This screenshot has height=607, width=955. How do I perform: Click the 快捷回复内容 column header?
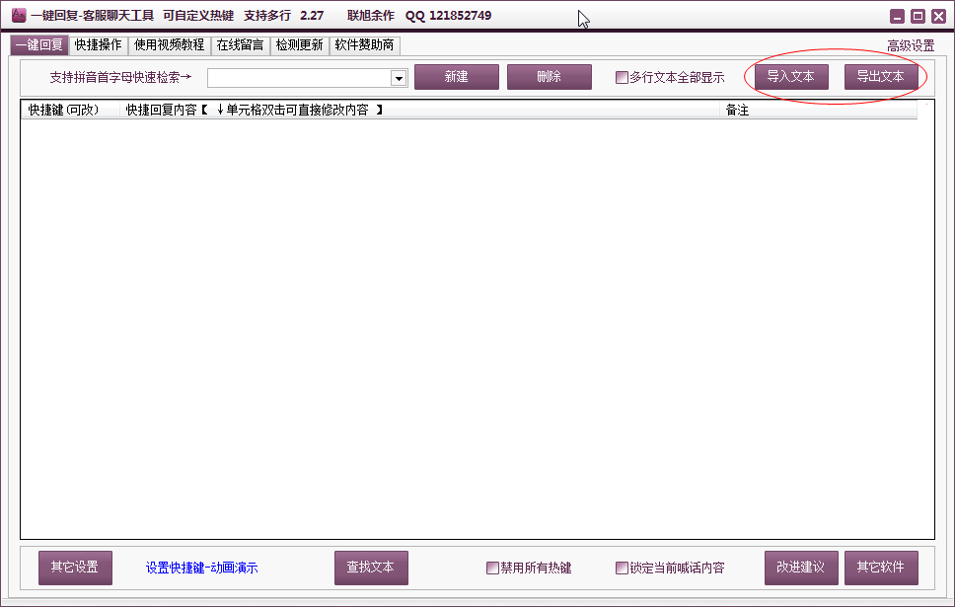[x=419, y=110]
